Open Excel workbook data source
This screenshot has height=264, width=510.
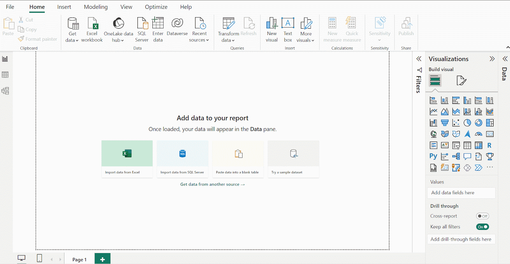pyautogui.click(x=92, y=30)
